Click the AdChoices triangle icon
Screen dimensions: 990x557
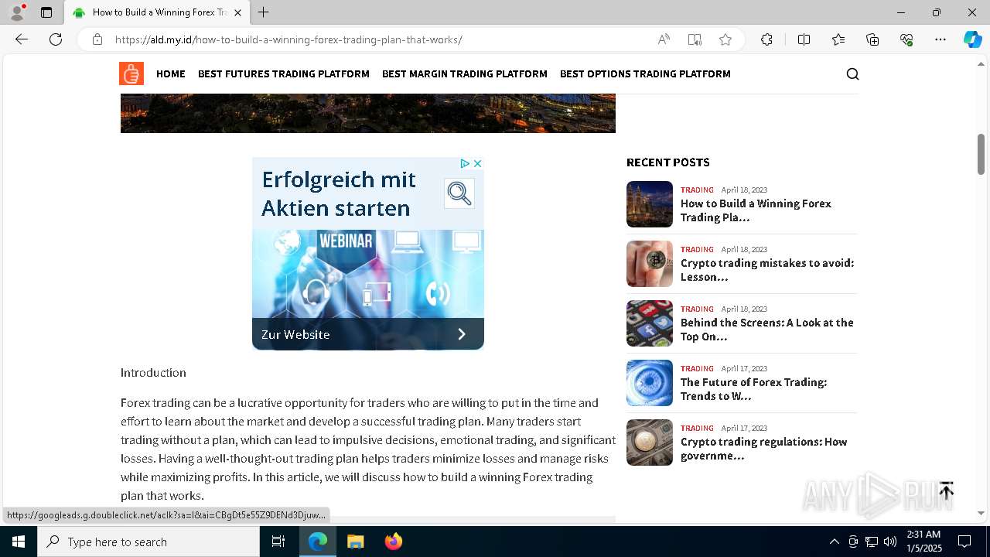click(x=465, y=163)
